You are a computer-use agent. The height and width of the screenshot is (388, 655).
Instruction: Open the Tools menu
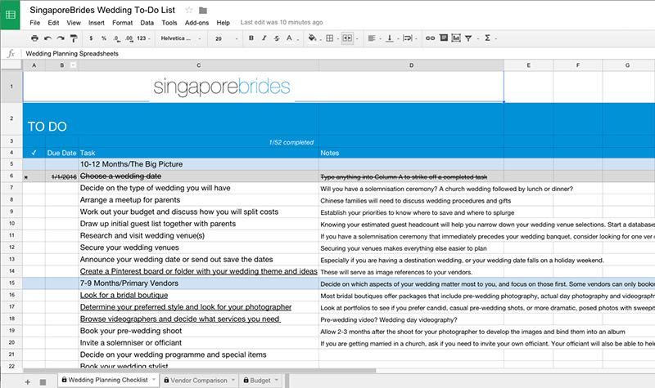[169, 23]
